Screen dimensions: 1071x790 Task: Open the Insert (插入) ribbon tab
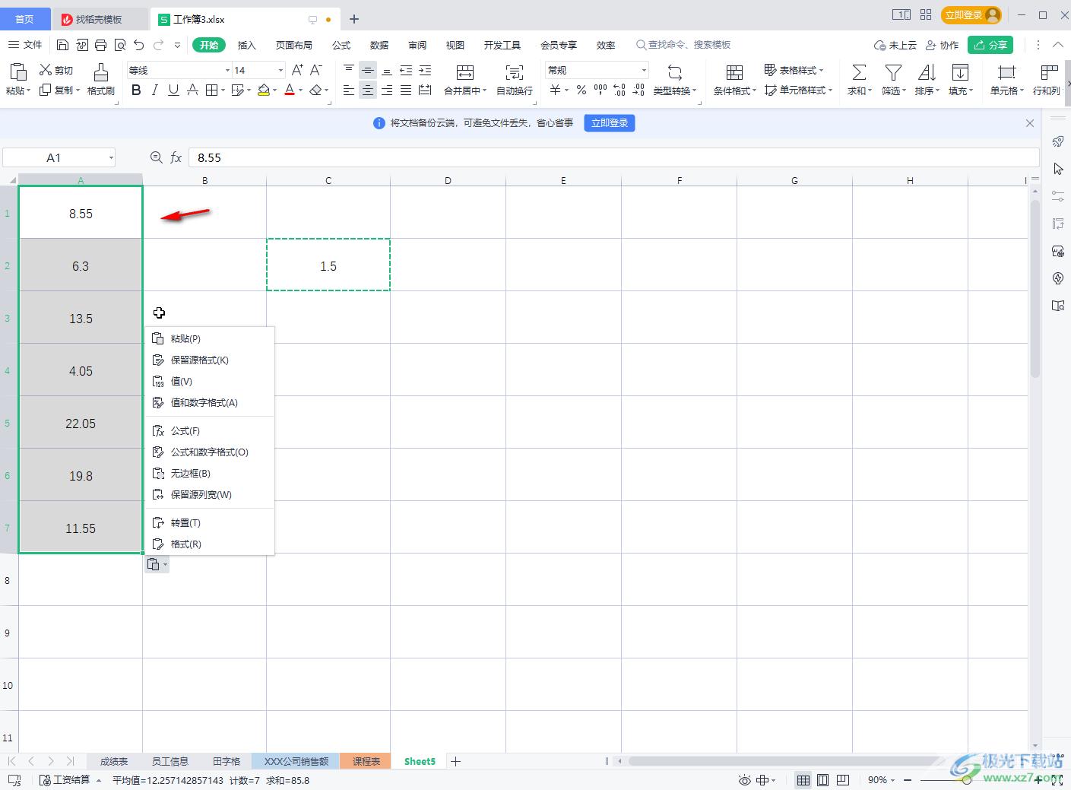247,45
